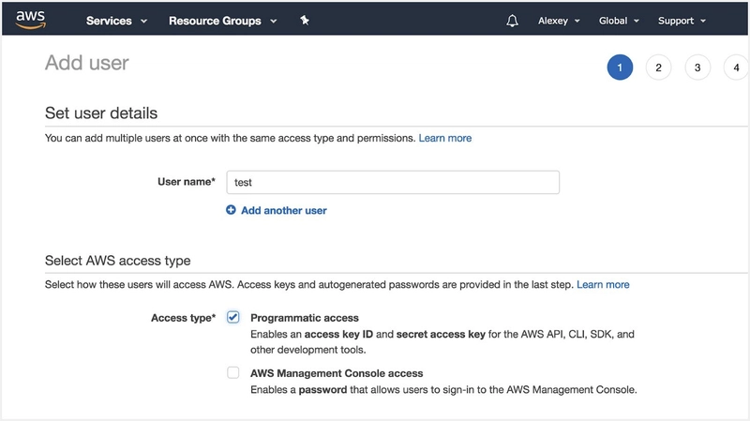
Task: Open the Alexey account dropdown
Action: pos(559,21)
